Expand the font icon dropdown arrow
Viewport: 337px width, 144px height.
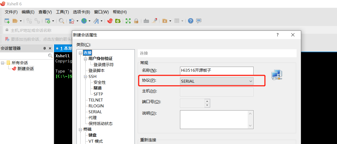click(101, 21)
